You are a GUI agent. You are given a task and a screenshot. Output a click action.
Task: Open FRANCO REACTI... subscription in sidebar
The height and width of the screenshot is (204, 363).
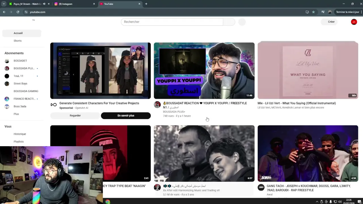[x=22, y=99]
